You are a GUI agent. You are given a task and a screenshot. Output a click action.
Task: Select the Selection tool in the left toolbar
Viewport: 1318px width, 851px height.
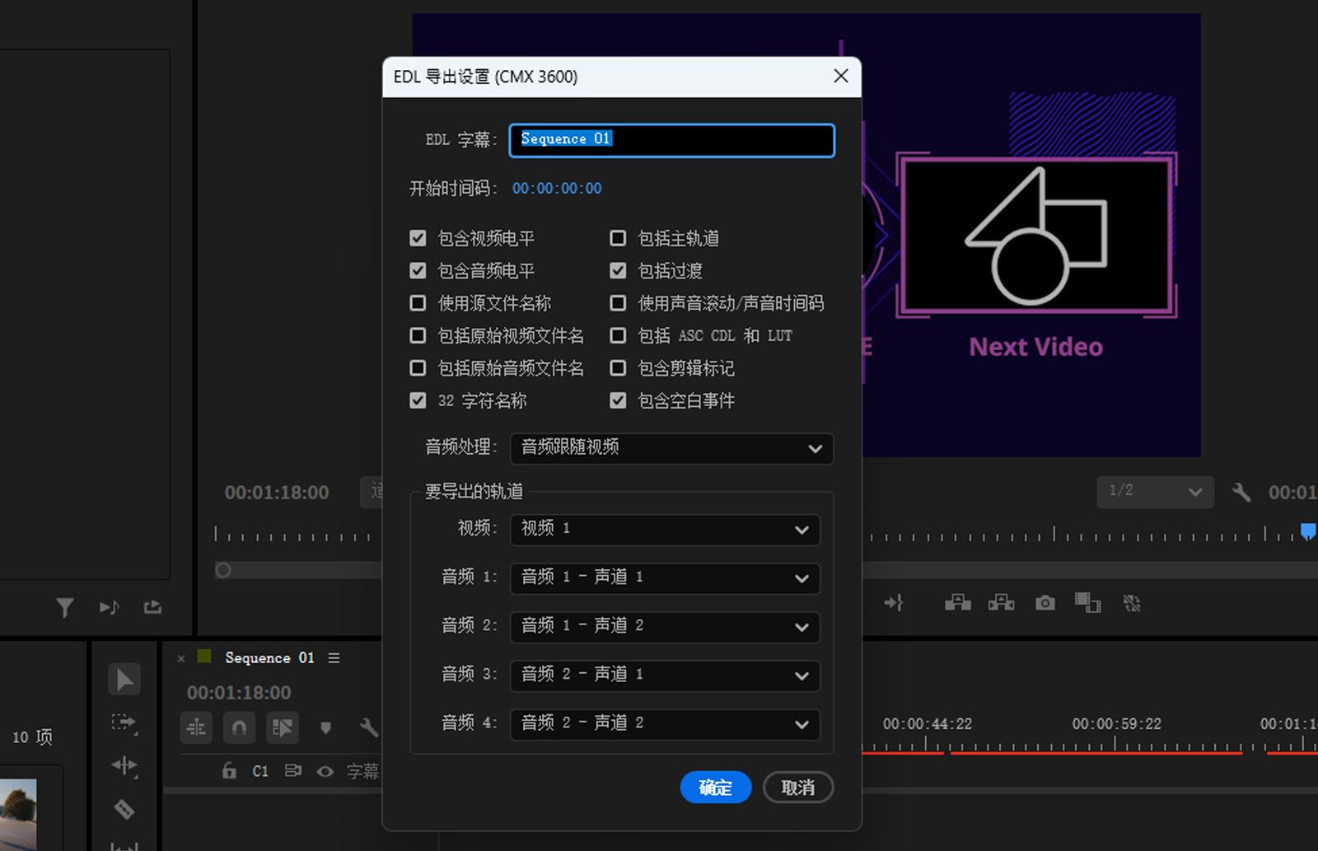tap(124, 679)
